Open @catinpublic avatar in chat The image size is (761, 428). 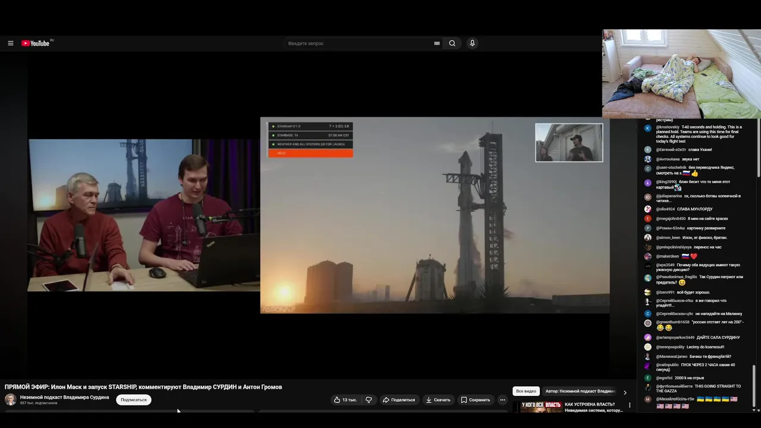(x=648, y=366)
